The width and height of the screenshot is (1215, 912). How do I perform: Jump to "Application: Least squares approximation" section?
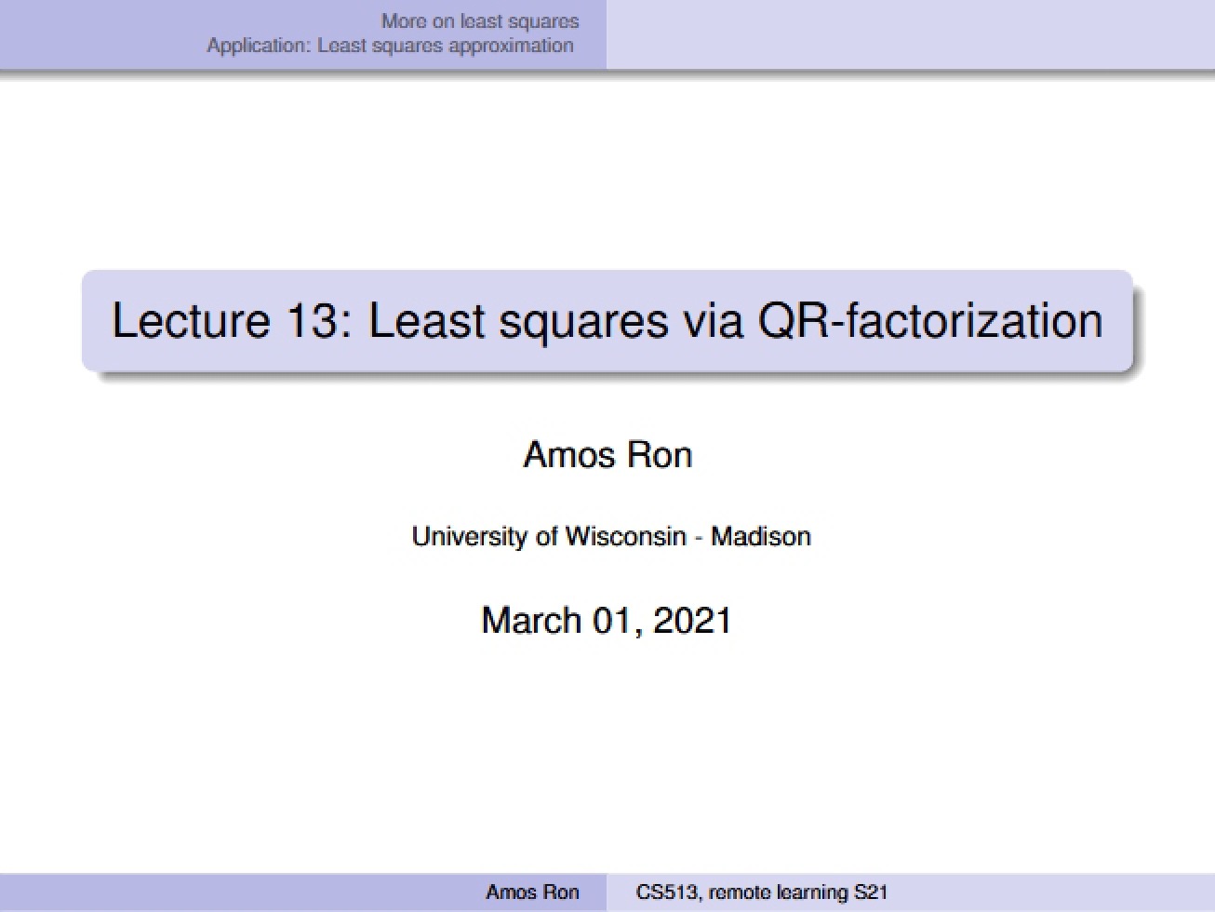pyautogui.click(x=390, y=46)
